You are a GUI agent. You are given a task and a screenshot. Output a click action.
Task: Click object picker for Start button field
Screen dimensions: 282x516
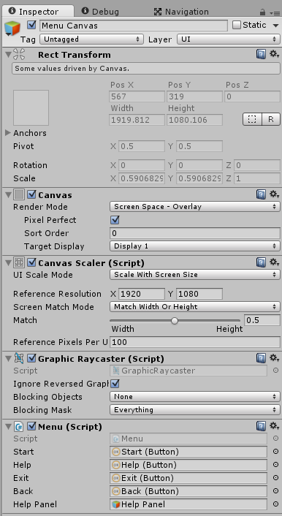pos(275,452)
